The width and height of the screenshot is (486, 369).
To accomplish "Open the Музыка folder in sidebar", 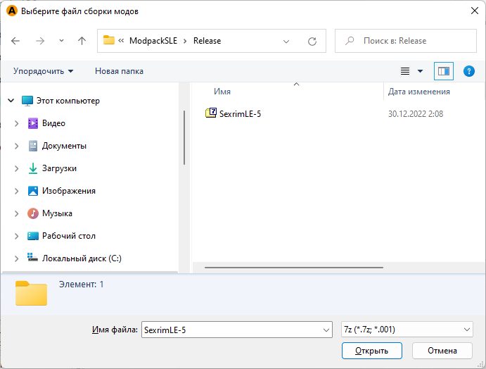I will pos(57,213).
